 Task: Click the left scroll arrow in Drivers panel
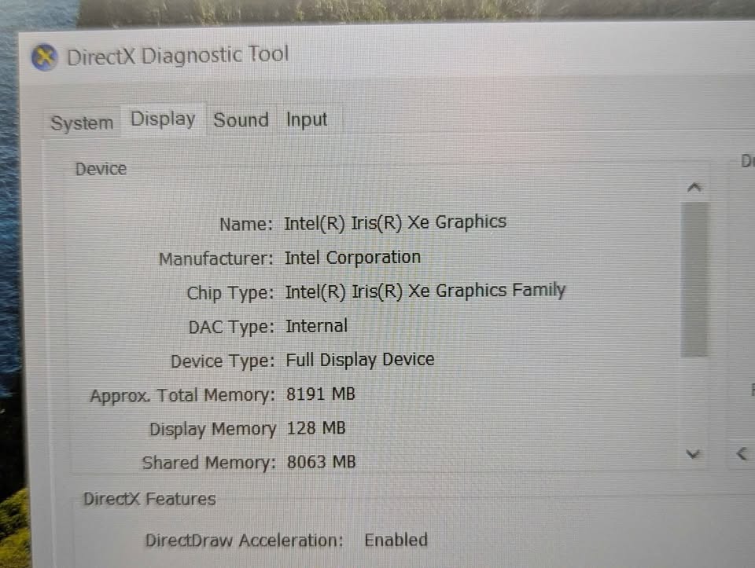point(742,453)
